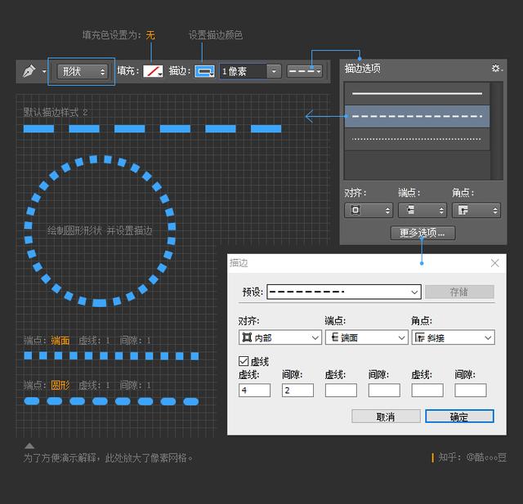Click the 更多选项... button
The height and width of the screenshot is (504, 523).
[422, 233]
